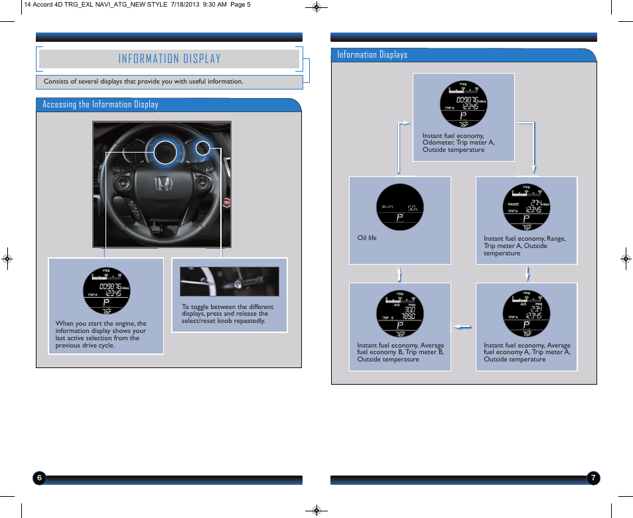This screenshot has height=518, width=633.
Task: Click 'Instant fuel economy, Range' caption
Action: tap(524, 246)
